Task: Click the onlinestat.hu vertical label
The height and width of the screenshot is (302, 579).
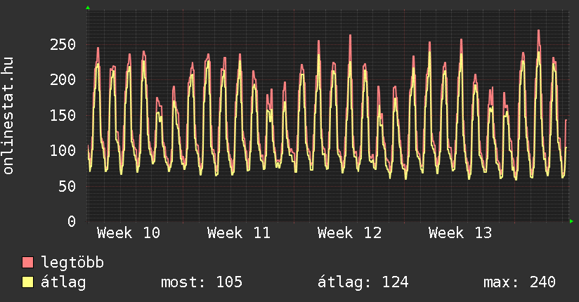Action: point(9,117)
